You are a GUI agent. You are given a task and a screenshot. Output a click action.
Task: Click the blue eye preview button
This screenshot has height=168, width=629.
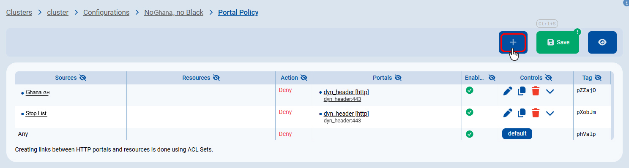(x=602, y=42)
